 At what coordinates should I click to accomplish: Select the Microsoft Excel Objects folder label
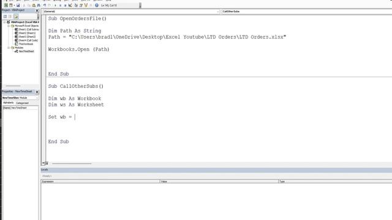pyautogui.click(x=26, y=26)
